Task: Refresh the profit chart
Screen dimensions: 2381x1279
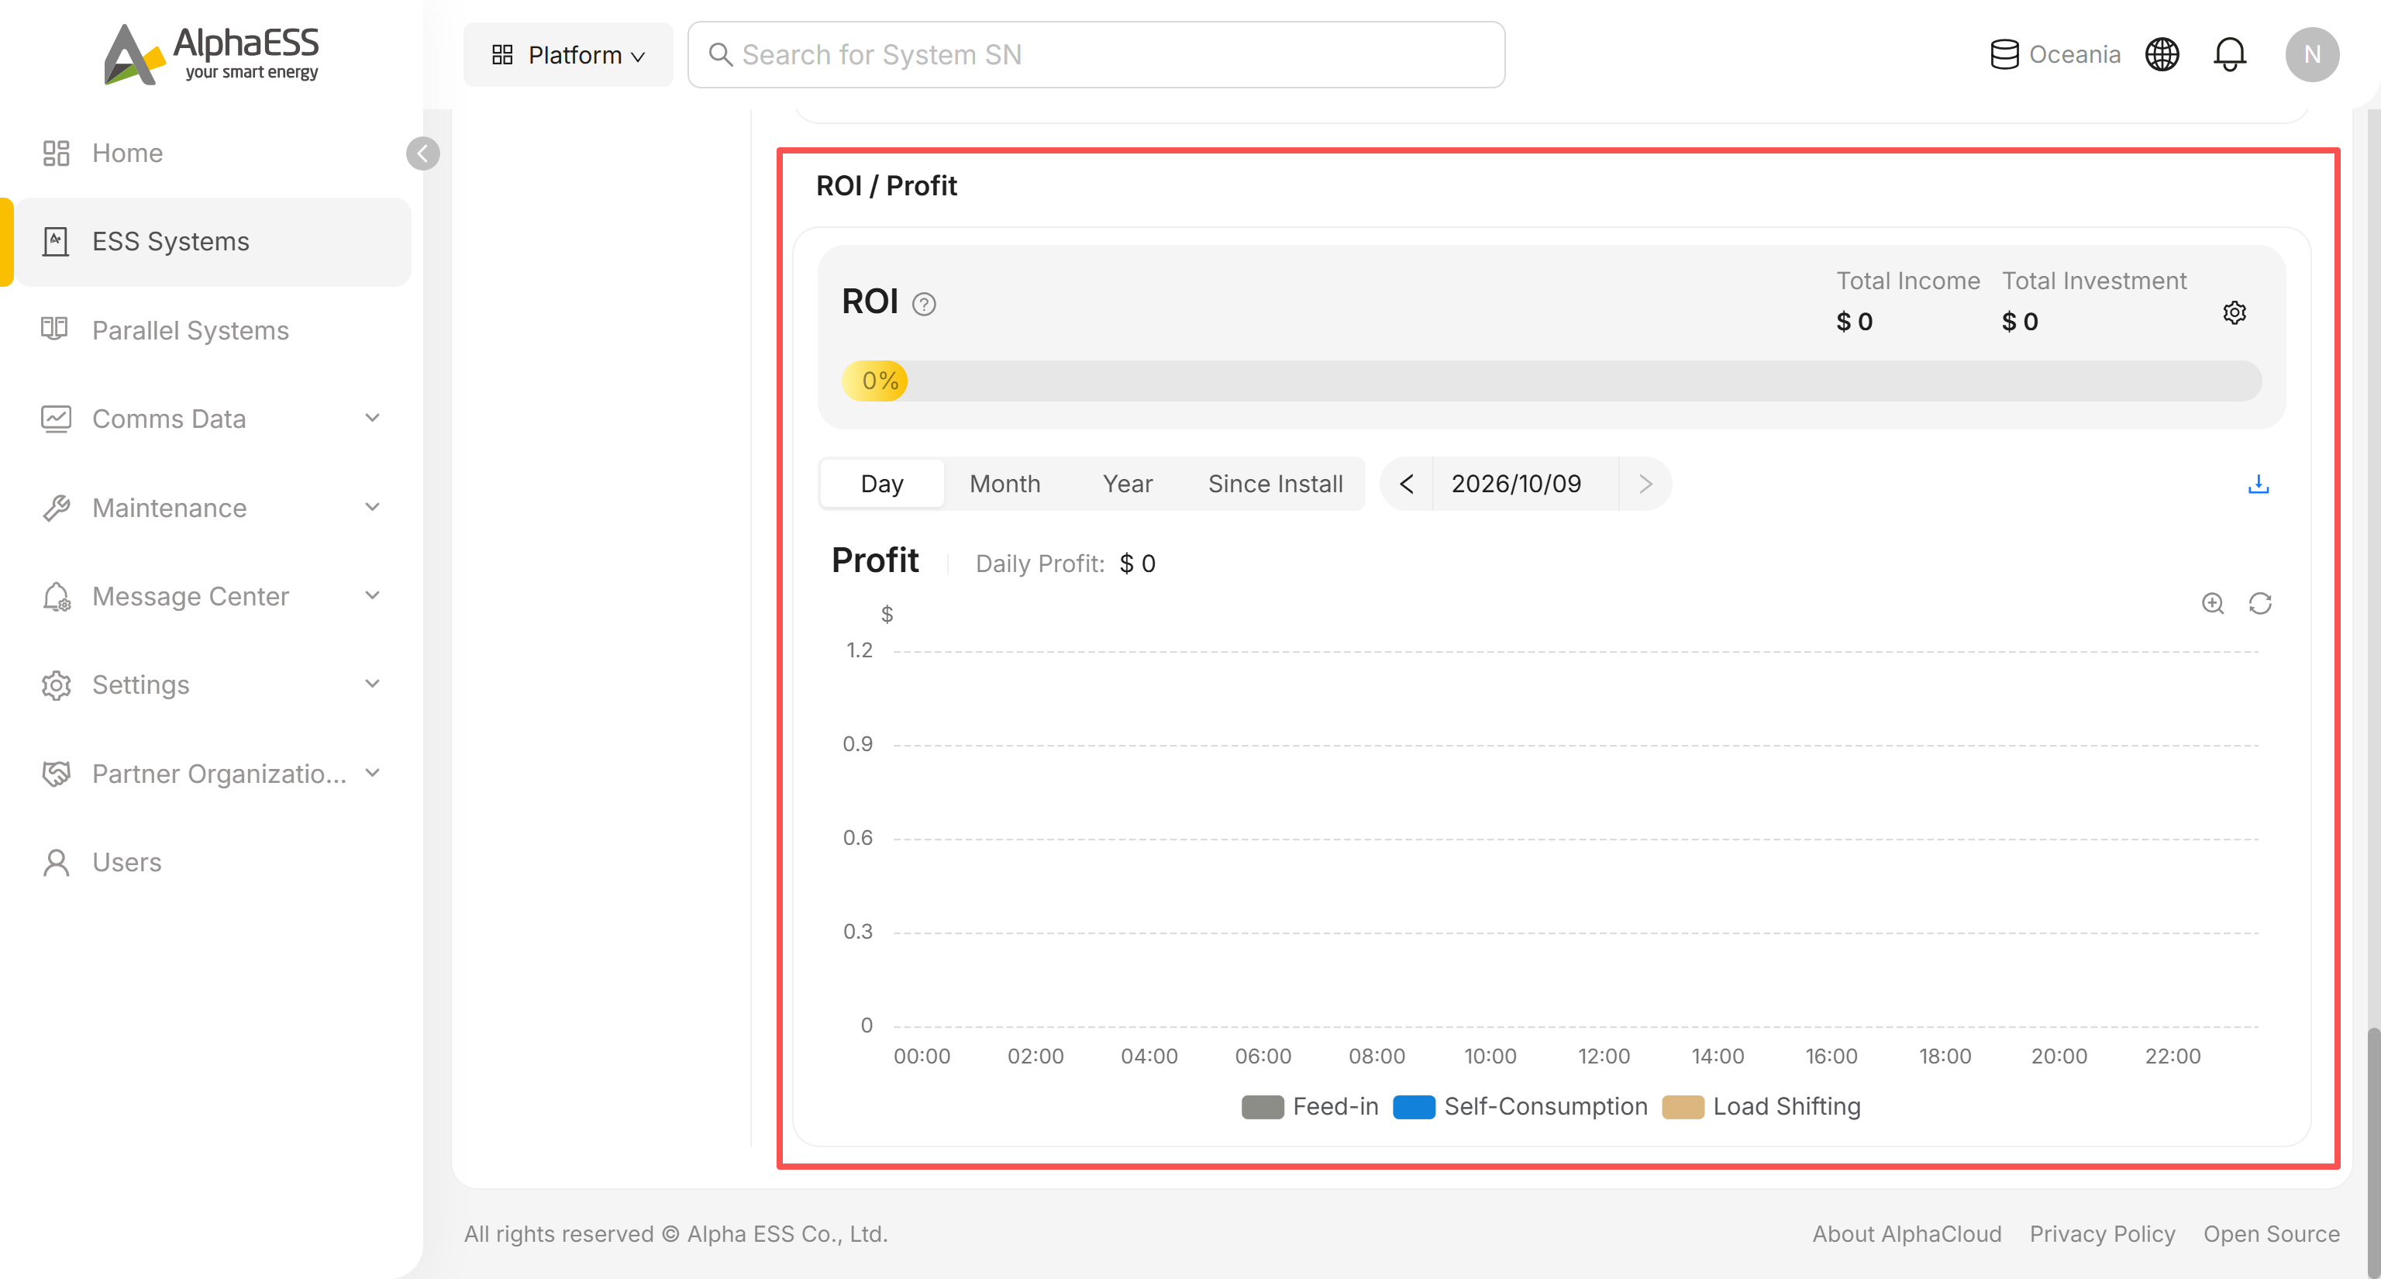Action: coord(2260,604)
